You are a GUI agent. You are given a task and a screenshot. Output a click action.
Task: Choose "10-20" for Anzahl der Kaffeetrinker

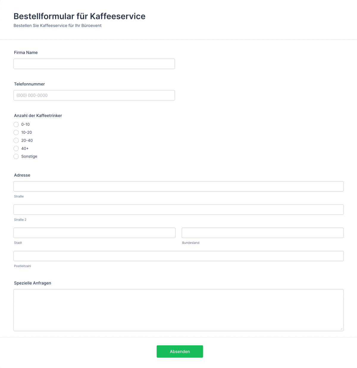(x=16, y=132)
